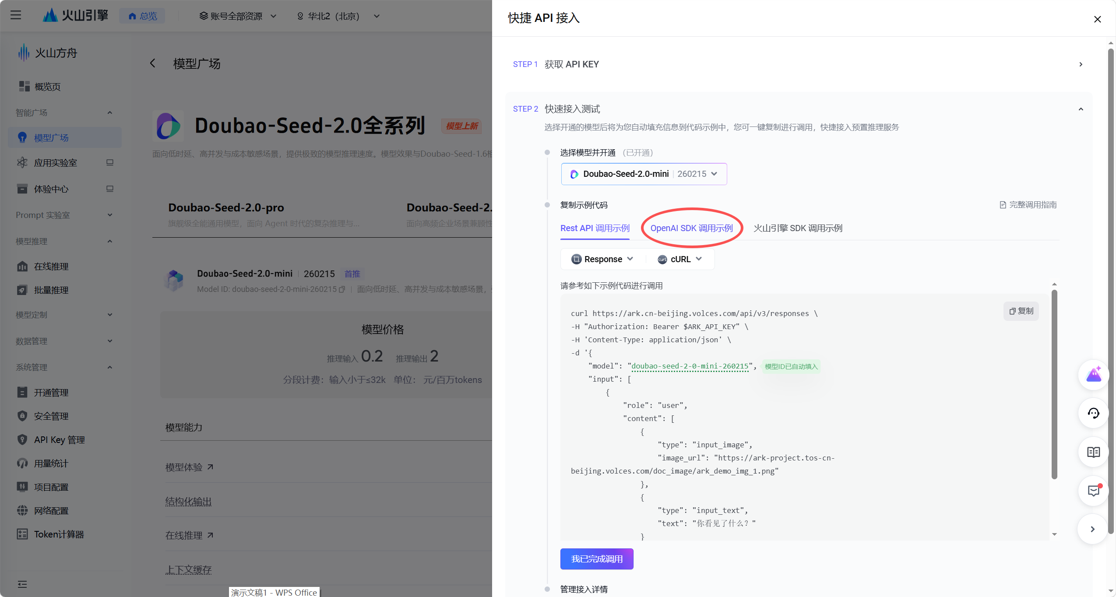Open the customer service headset icon
The width and height of the screenshot is (1116, 597).
click(x=1093, y=413)
